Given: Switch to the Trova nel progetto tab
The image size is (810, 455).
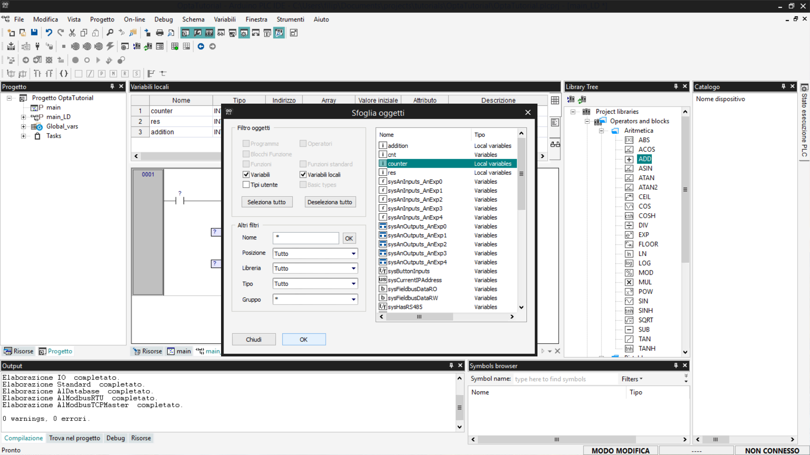Looking at the screenshot, I should (74, 438).
